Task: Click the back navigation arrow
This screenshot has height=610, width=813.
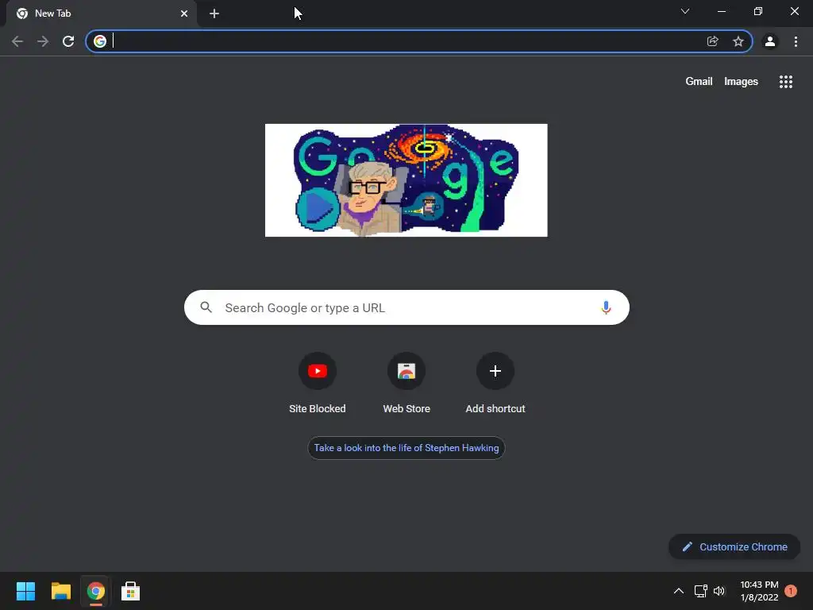Action: [17, 41]
